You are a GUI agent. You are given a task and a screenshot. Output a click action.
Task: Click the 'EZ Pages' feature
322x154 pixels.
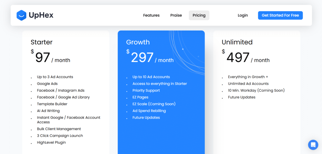click(x=140, y=97)
